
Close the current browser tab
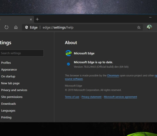point(31,19)
